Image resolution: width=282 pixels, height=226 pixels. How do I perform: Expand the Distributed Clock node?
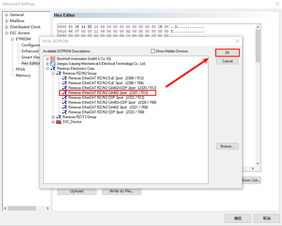click(x=7, y=27)
